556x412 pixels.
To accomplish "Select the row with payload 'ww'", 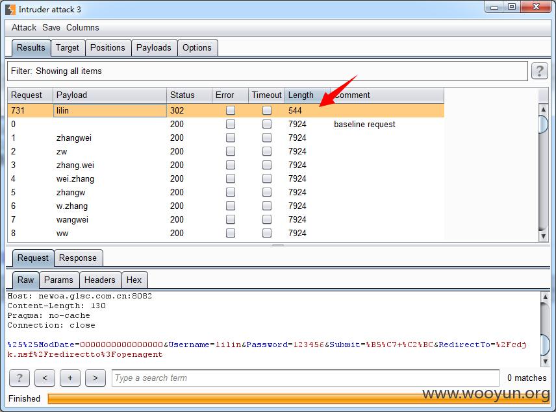I will pyautogui.click(x=226, y=233).
